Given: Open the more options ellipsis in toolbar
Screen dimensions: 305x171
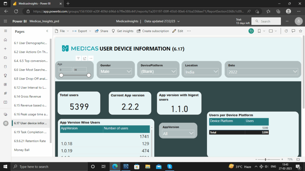Looking at the screenshot, I should (x=189, y=31).
